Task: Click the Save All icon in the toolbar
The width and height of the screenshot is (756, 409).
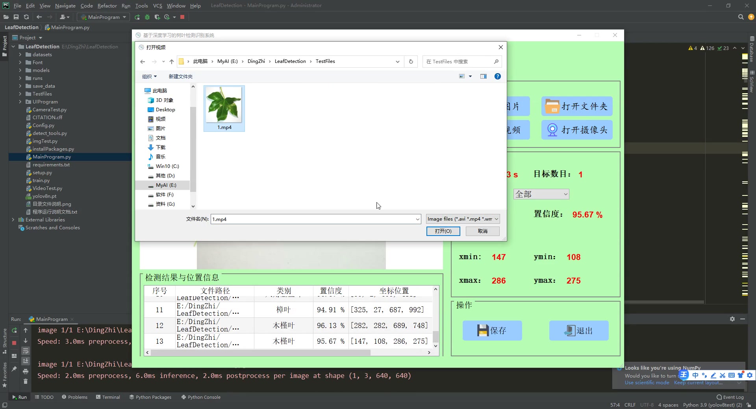Action: (16, 17)
